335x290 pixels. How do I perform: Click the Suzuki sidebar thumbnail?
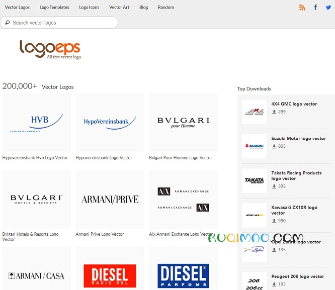coord(254,146)
